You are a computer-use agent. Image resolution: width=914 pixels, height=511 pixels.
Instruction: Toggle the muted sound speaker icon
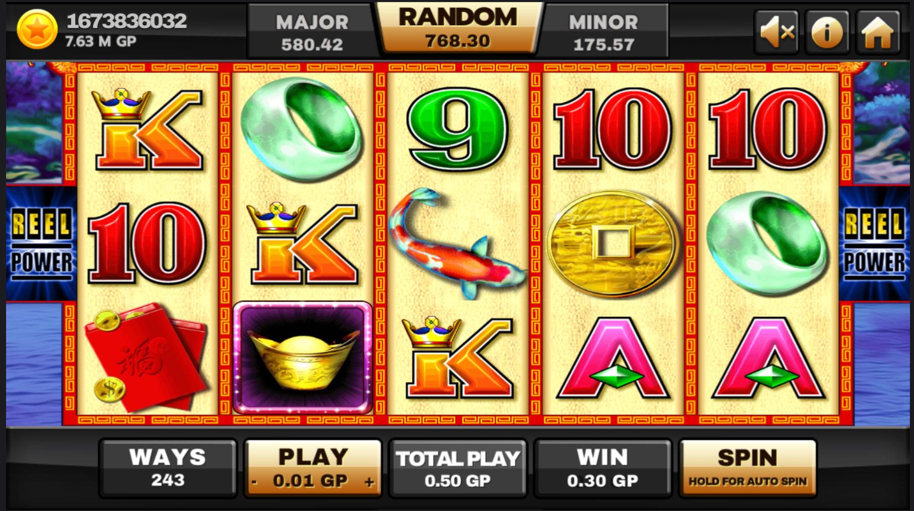coord(776,32)
